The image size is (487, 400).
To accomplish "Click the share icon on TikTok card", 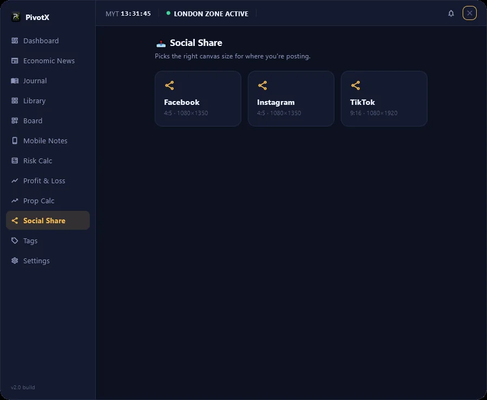I will [356, 85].
